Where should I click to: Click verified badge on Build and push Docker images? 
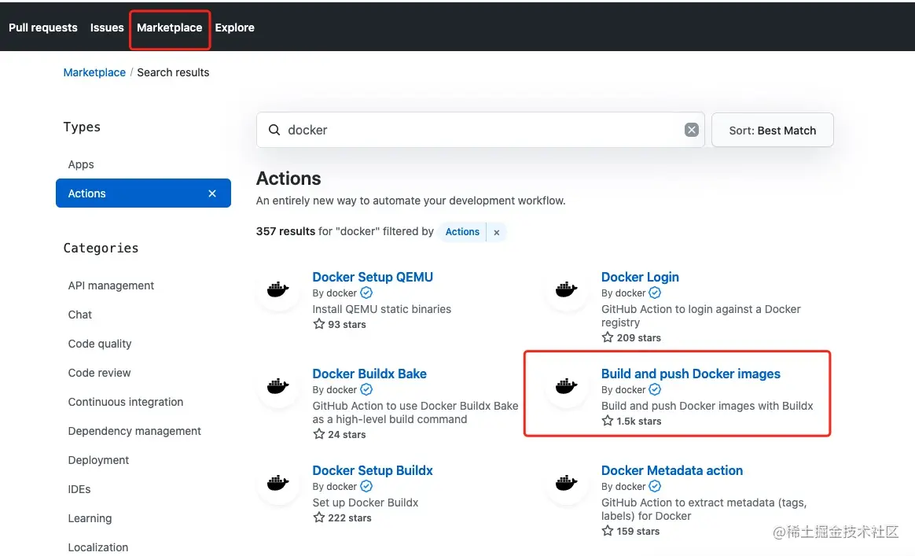tap(655, 389)
